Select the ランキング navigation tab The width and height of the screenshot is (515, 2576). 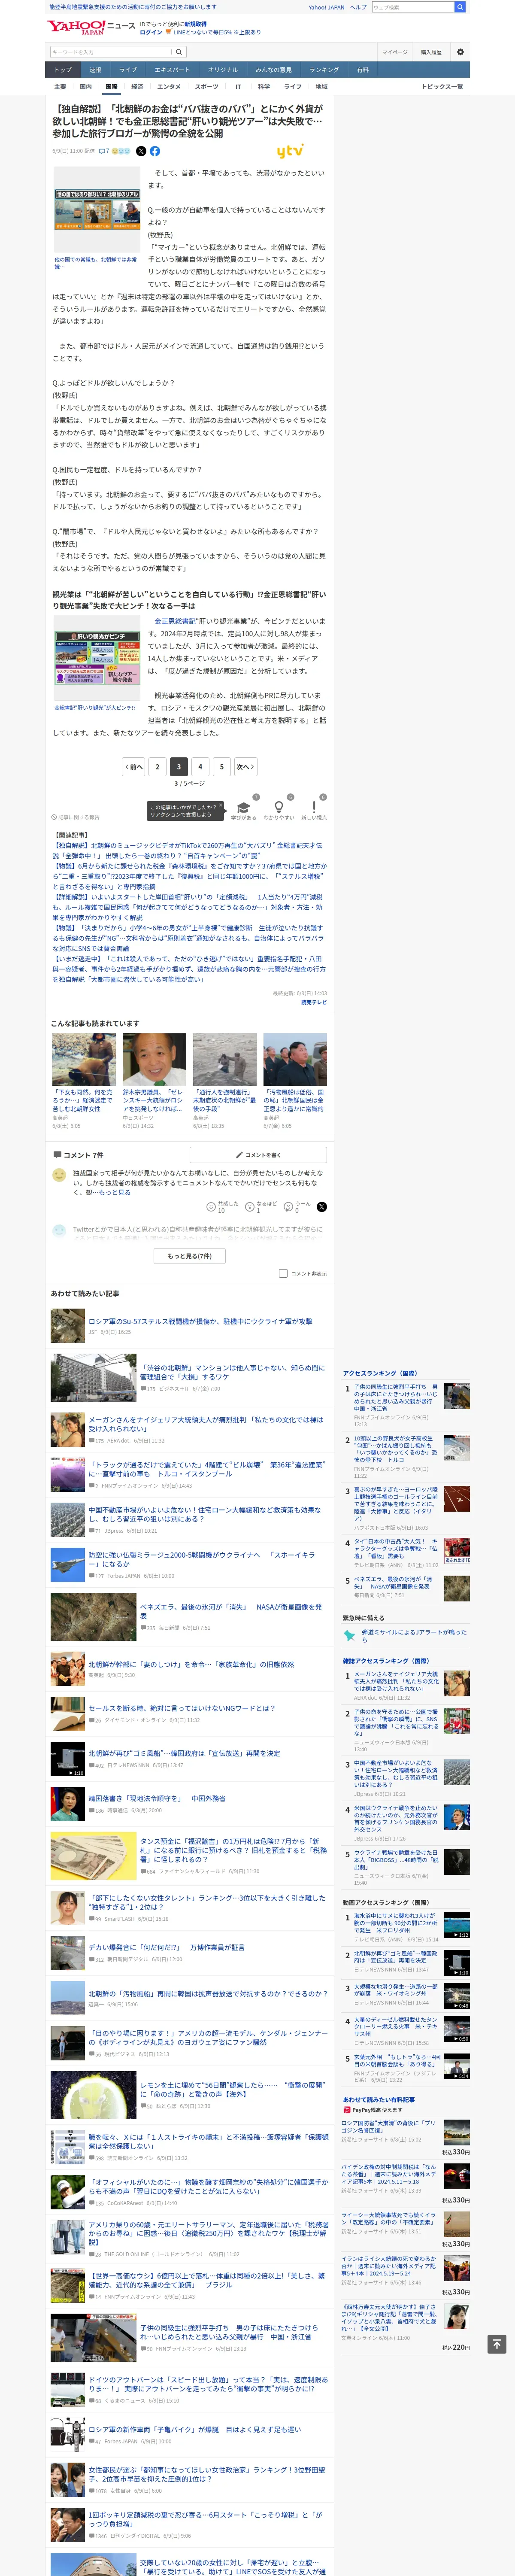pyautogui.click(x=324, y=70)
